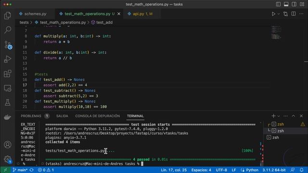
Task: Click the tests breadcrumb folder
Action: 24,23
